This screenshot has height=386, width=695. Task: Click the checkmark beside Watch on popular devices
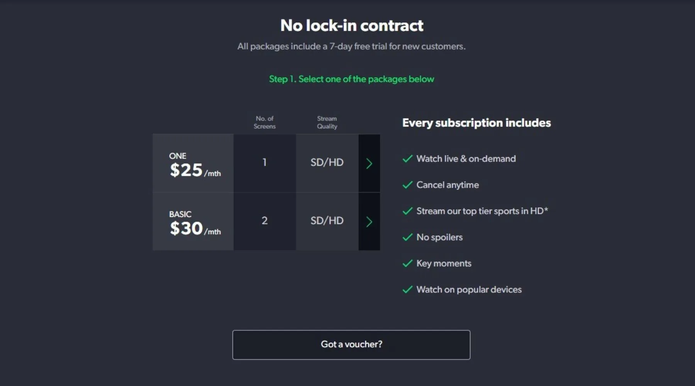407,290
